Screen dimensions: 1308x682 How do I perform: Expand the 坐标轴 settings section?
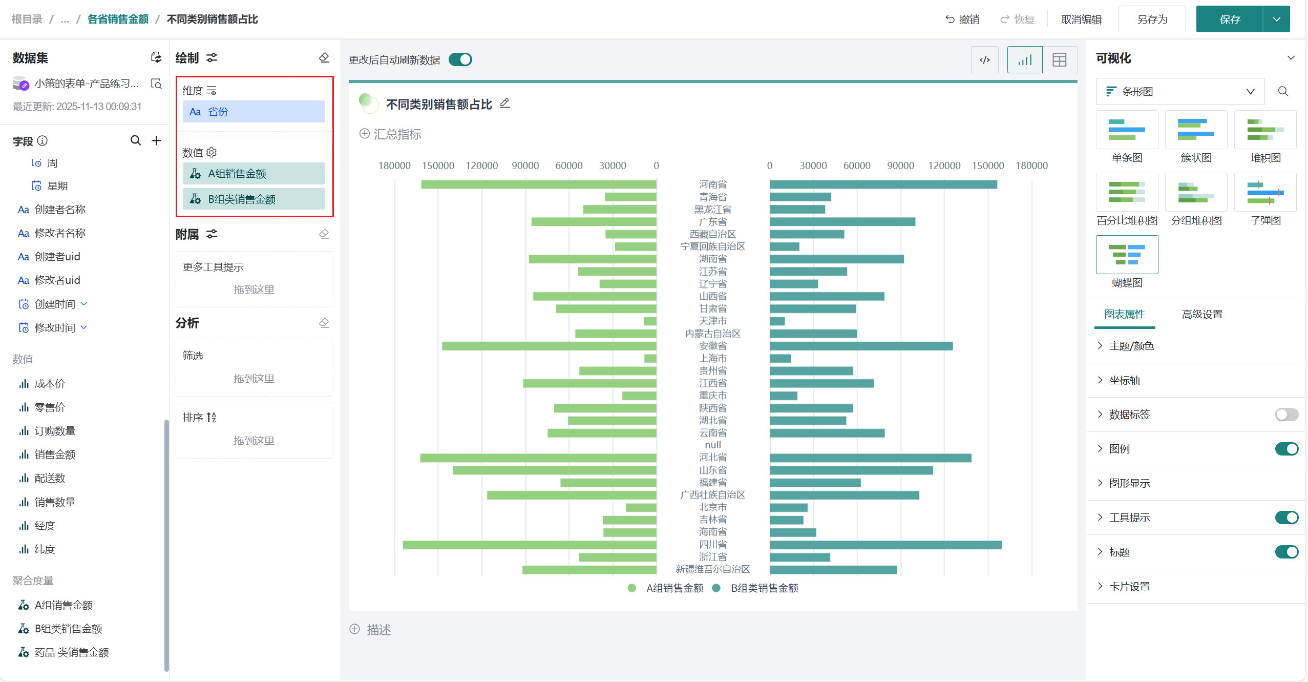[x=1124, y=380]
